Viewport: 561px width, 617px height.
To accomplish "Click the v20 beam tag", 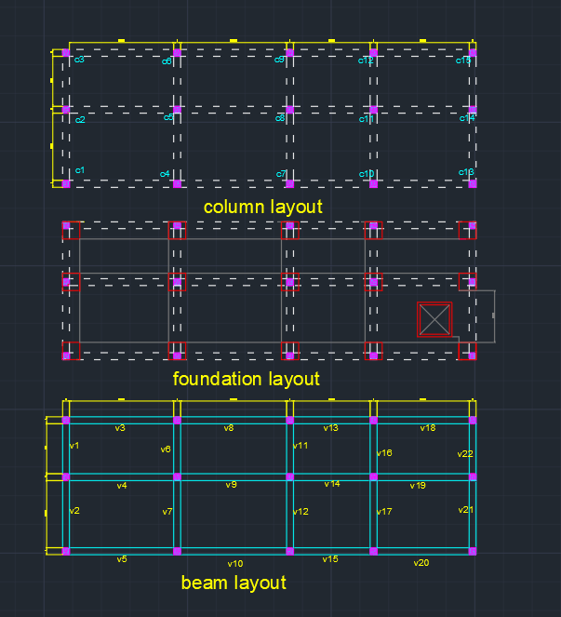I will pos(421,563).
